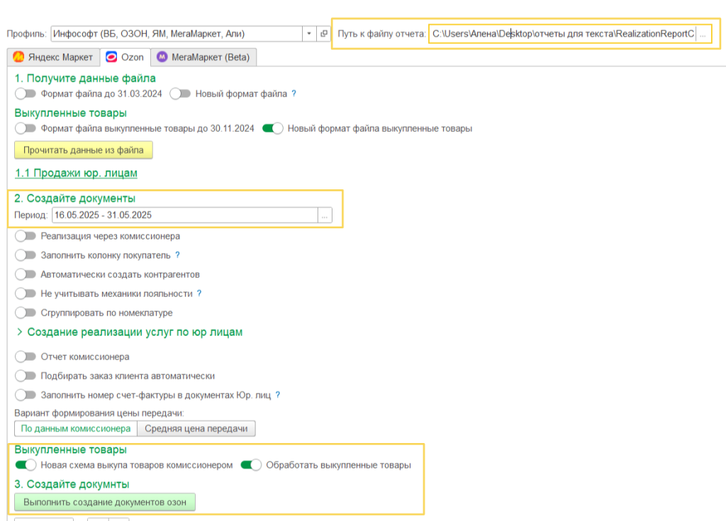Screen dimensions: 726x521
Task: Open the 1.1 Продажи юр. лицам link
Action: coord(76,173)
